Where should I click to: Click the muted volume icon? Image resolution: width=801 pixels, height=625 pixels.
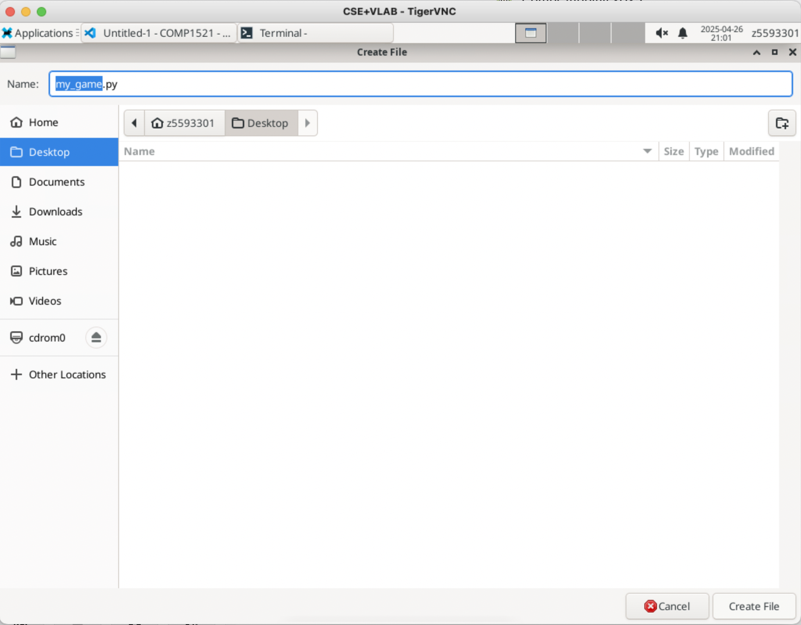pyautogui.click(x=661, y=33)
